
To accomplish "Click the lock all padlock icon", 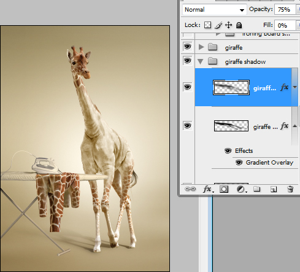I will coord(239,25).
